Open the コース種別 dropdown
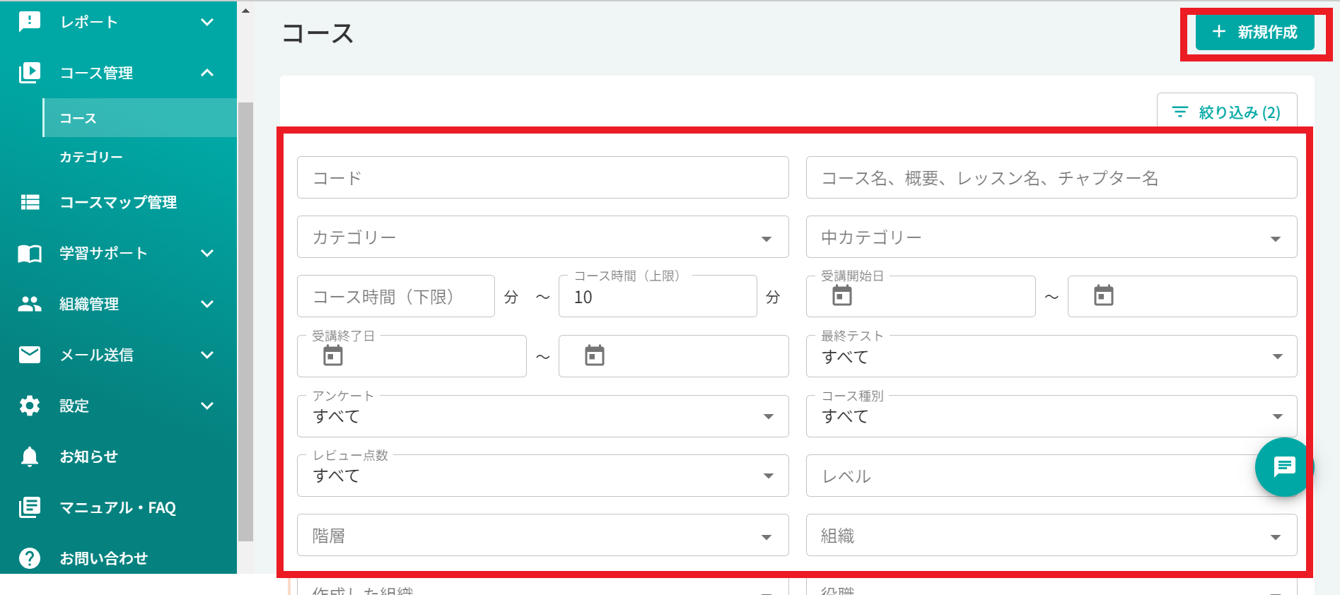Image resolution: width=1340 pixels, height=595 pixels. [x=1051, y=416]
